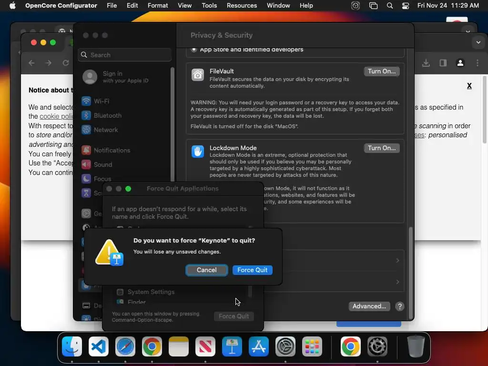Open Trash from the Dock
The image size is (488, 366).
coord(416,346)
